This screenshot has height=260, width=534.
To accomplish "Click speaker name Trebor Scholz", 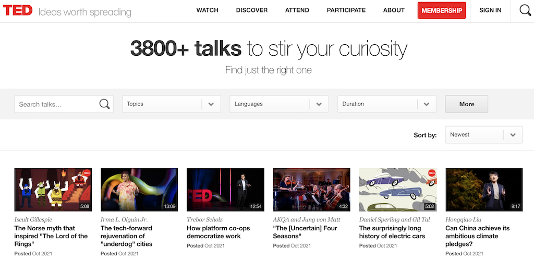I will click(x=204, y=219).
